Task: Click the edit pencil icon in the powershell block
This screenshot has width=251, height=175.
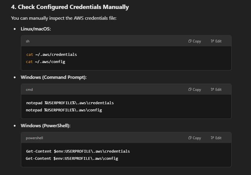Action: [x=212, y=138]
